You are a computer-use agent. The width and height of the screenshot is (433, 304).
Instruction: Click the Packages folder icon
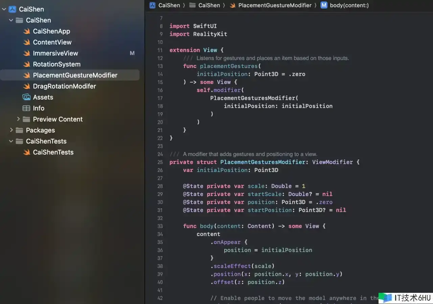click(20, 130)
